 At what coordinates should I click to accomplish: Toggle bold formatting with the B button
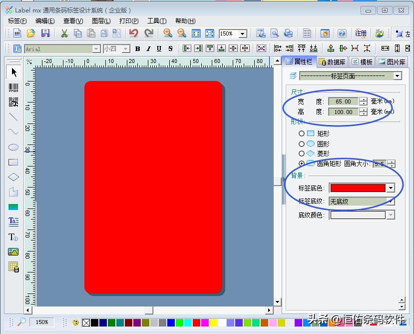pos(137,49)
